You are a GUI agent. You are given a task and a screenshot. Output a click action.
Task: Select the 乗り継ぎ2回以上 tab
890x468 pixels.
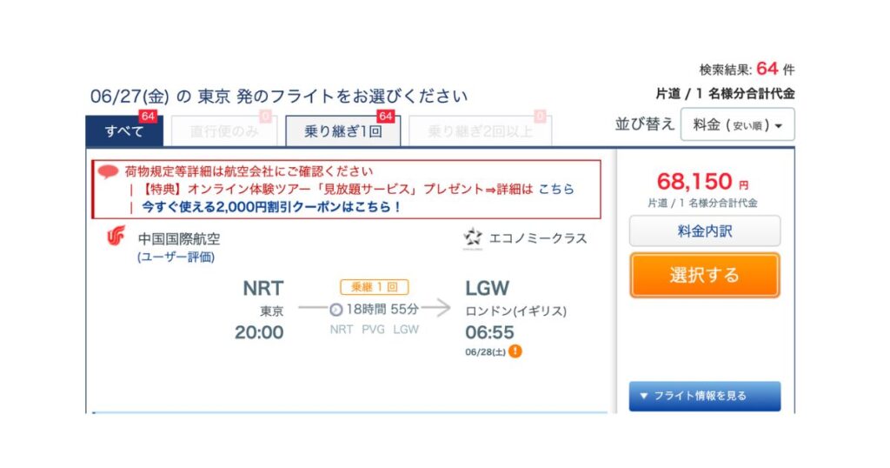coord(480,131)
